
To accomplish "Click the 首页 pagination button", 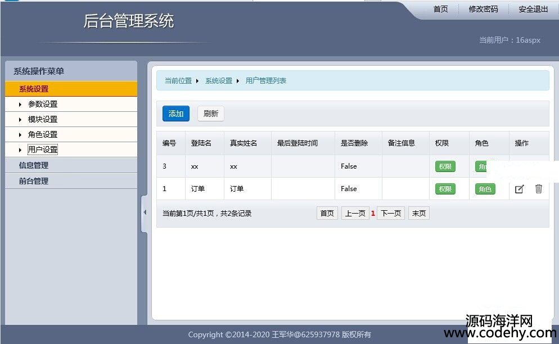I will tap(327, 213).
